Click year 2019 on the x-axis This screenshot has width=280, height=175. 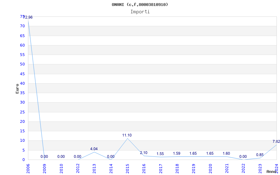(194, 169)
